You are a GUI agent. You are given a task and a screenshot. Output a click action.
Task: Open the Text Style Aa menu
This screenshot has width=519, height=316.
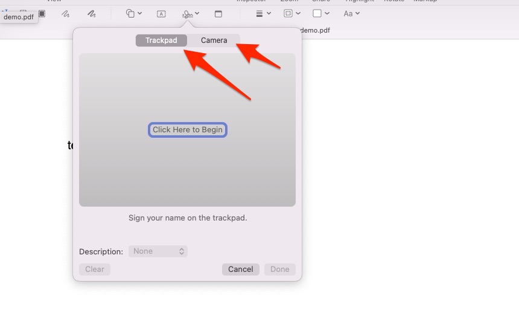351,13
